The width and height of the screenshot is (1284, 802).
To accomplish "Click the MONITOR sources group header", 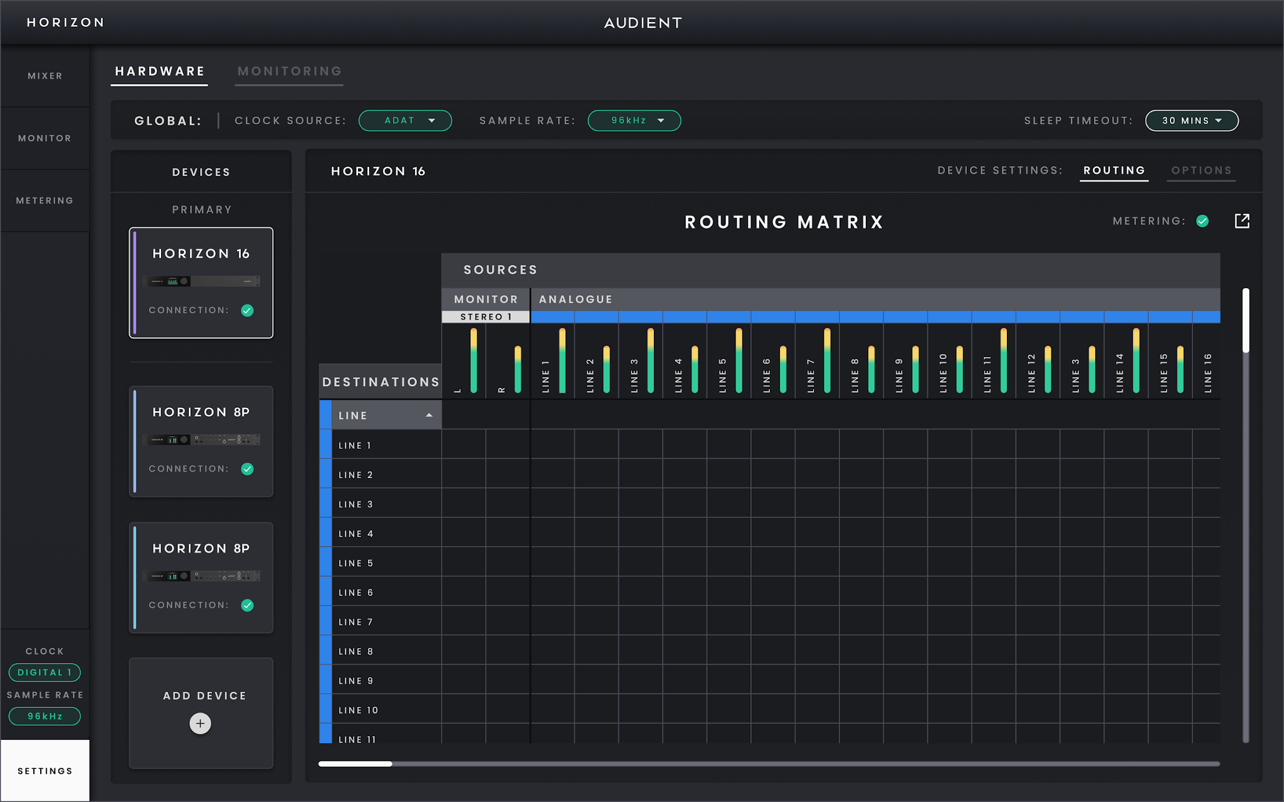I will [x=486, y=299].
